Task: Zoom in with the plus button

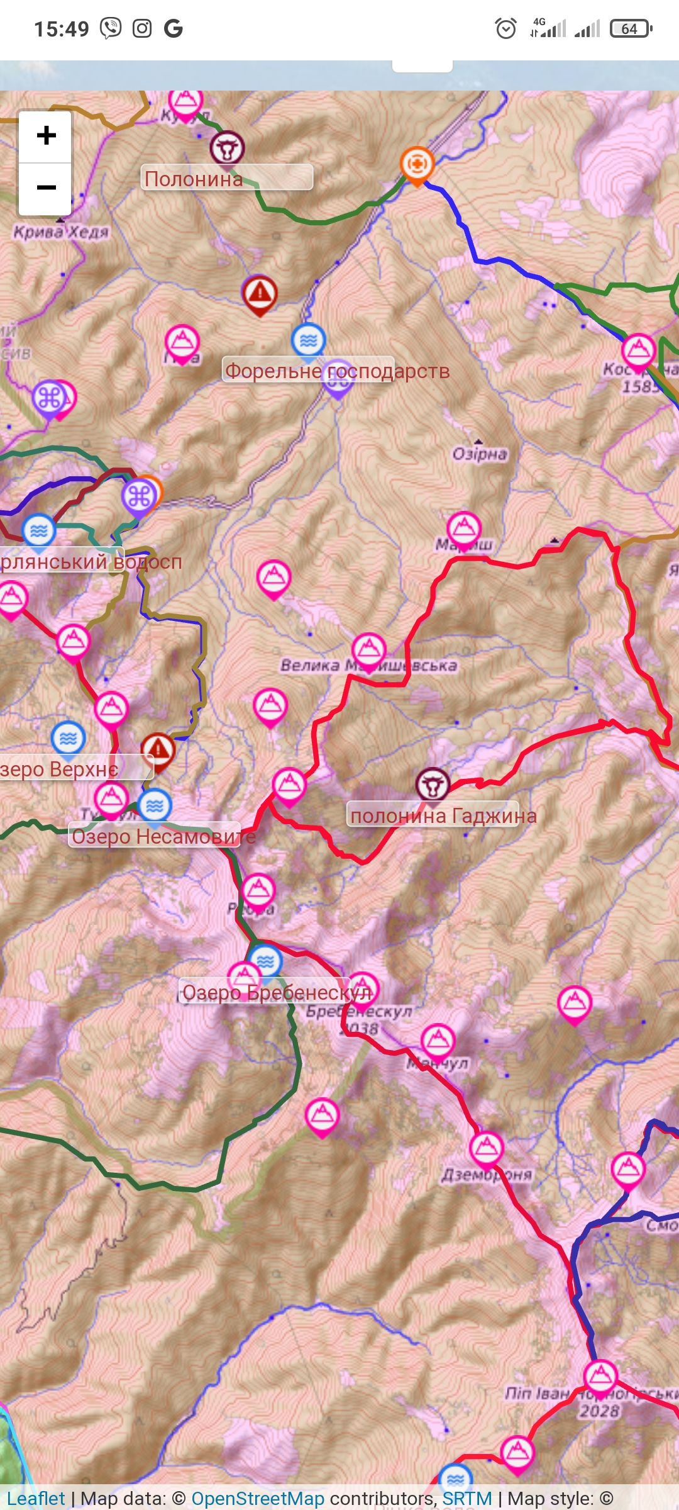Action: pyautogui.click(x=45, y=136)
